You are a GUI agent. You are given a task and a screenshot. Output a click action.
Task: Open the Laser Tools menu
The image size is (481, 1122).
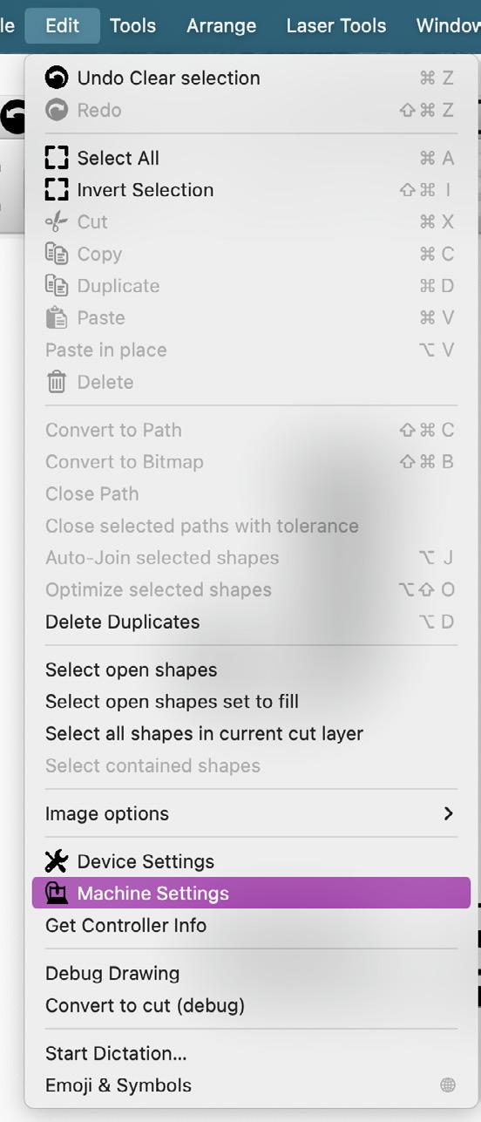(x=336, y=25)
